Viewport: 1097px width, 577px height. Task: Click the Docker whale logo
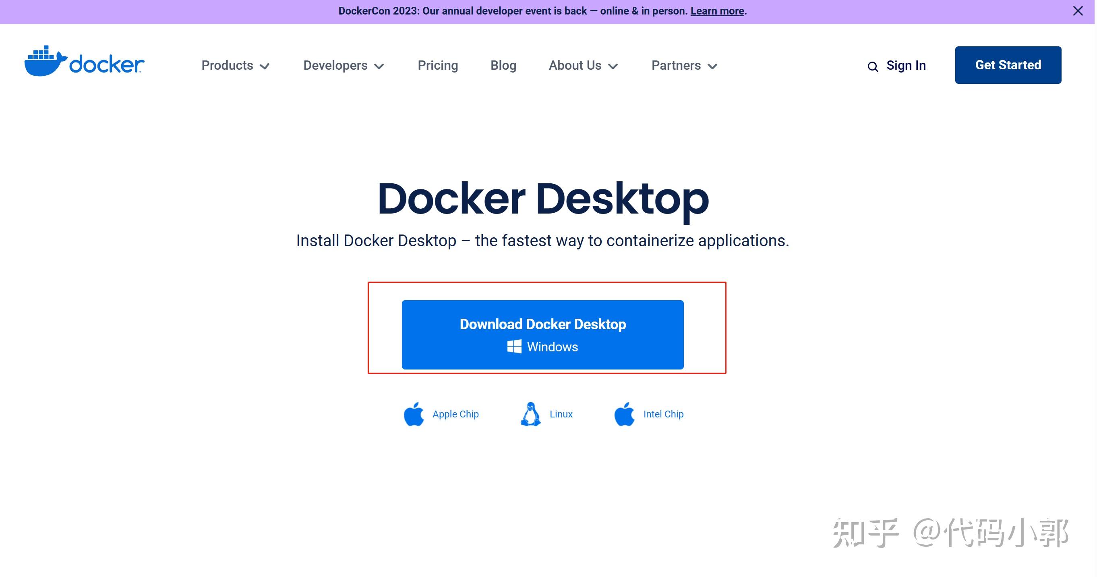(84, 61)
